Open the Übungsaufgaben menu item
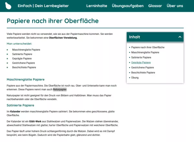 click(x=128, y=6)
